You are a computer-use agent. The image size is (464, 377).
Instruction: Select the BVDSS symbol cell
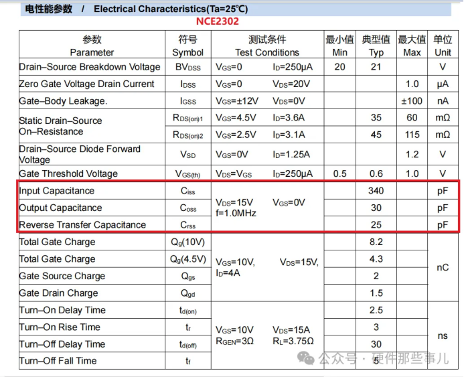[188, 67]
